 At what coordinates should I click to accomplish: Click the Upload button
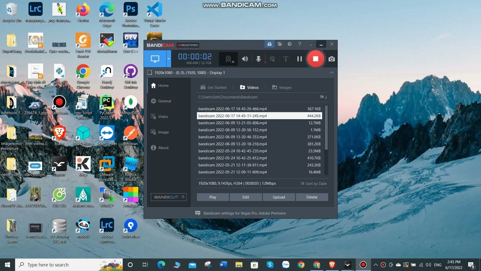point(279,197)
